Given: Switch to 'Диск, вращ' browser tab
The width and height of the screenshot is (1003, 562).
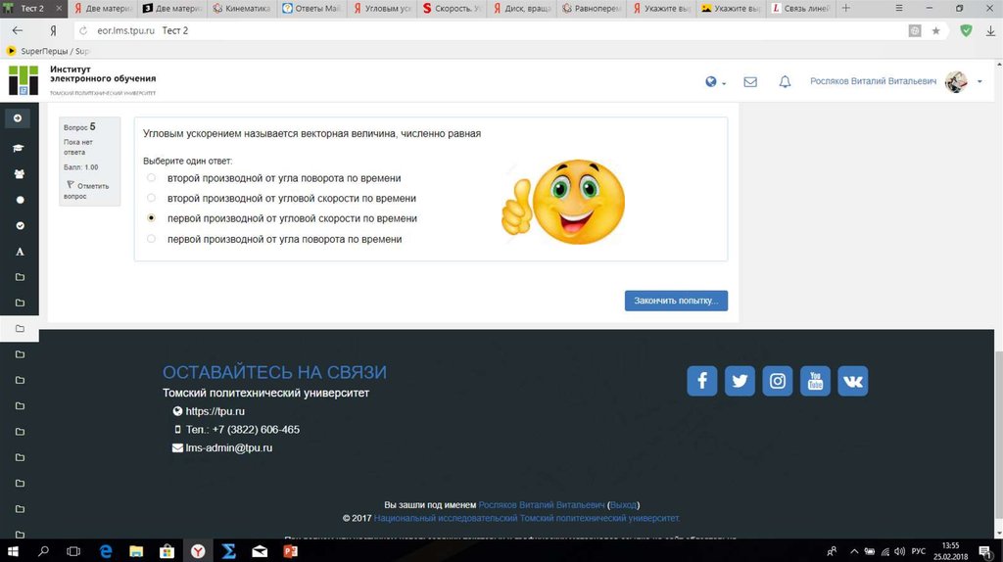Looking at the screenshot, I should pos(521,8).
